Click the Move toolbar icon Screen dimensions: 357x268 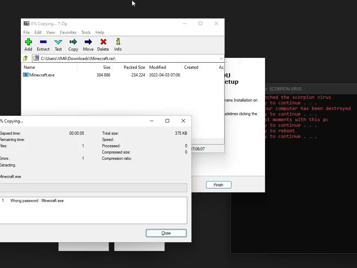(88, 42)
